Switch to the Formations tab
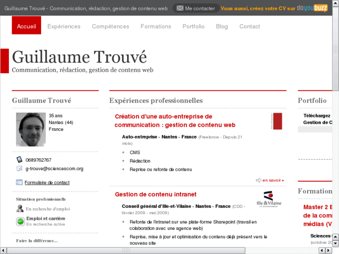339x254 pixels. pyautogui.click(x=156, y=27)
